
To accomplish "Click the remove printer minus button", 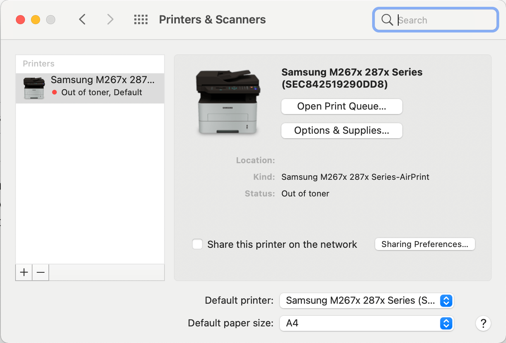I will pos(40,272).
